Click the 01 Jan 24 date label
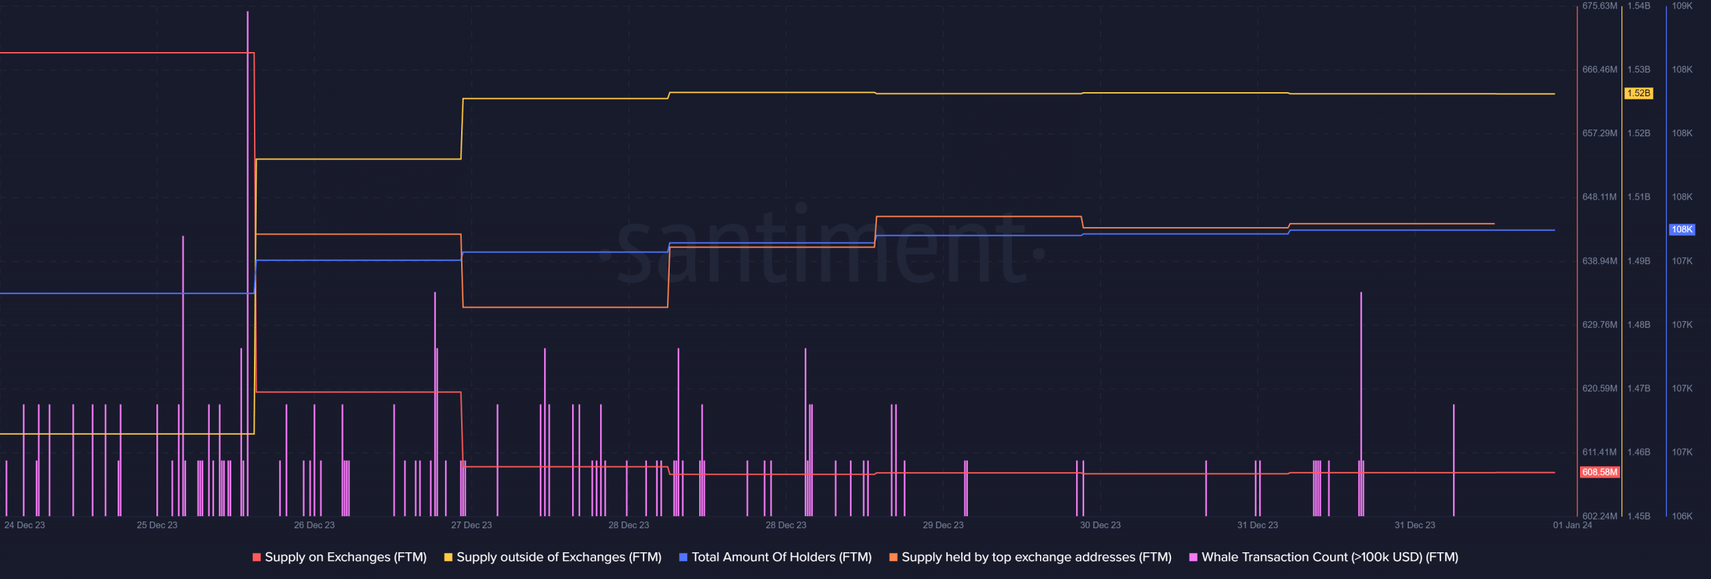 tap(1572, 526)
